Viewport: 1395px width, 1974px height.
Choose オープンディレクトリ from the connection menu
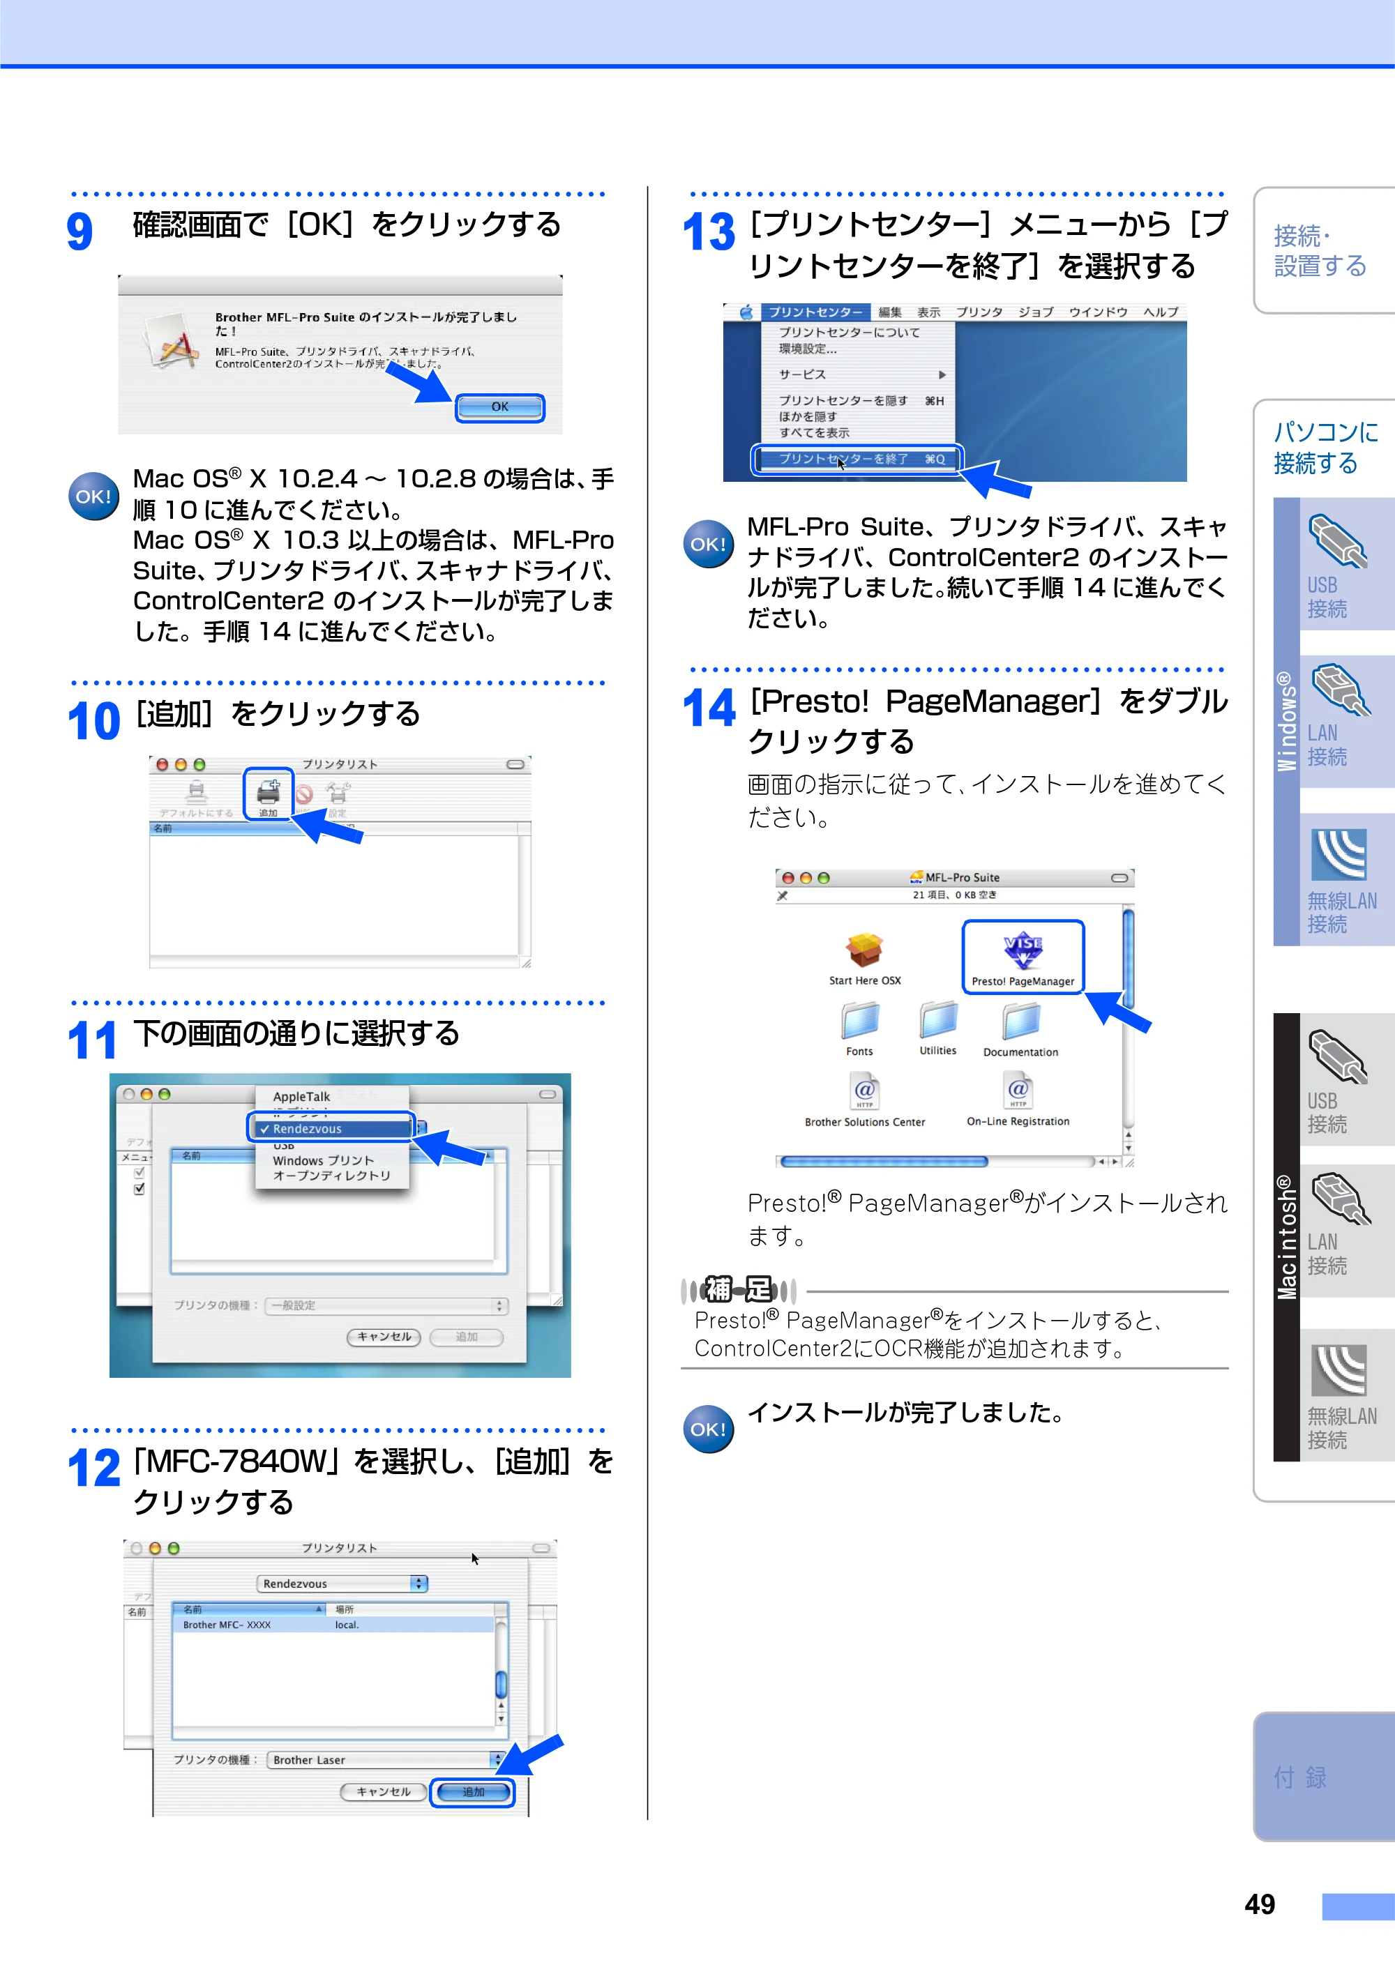coord(332,1176)
